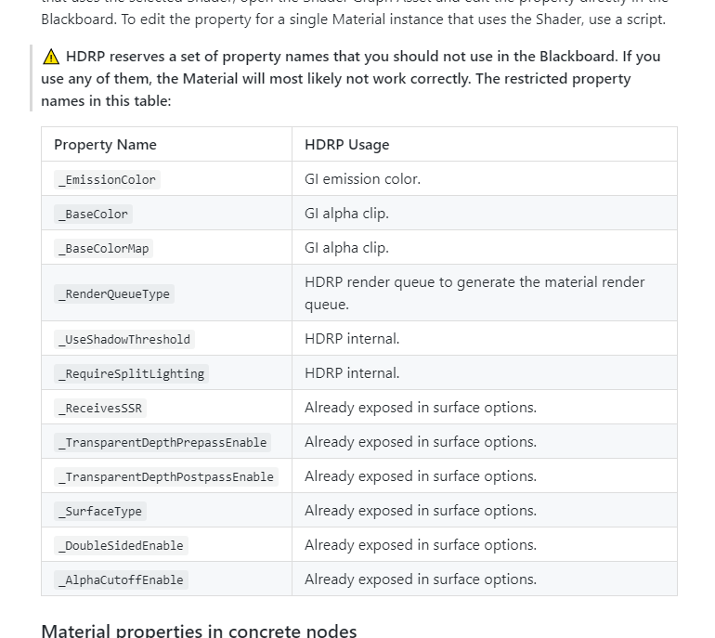Image resolution: width=715 pixels, height=638 pixels.
Task: Select the _TransparentDepthPrepassEnable code label
Action: click(162, 442)
